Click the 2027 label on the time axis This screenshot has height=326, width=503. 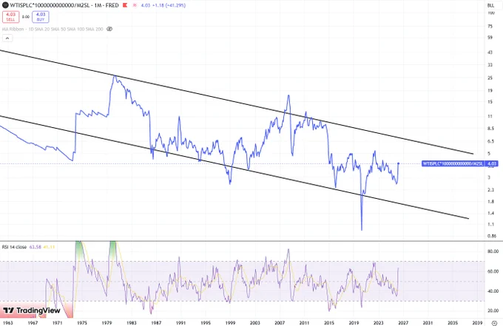click(403, 322)
